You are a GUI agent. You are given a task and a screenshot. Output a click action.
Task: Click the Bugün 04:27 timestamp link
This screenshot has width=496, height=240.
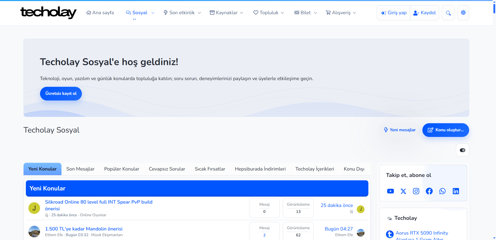[339, 229]
